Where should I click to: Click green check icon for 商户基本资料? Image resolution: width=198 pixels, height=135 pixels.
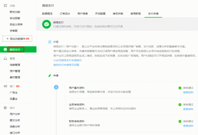tap(180, 88)
